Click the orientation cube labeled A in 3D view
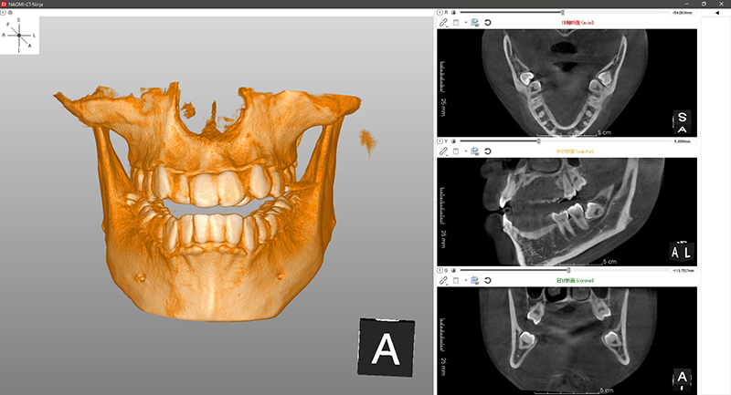The height and width of the screenshot is (395, 731). pyautogui.click(x=385, y=348)
